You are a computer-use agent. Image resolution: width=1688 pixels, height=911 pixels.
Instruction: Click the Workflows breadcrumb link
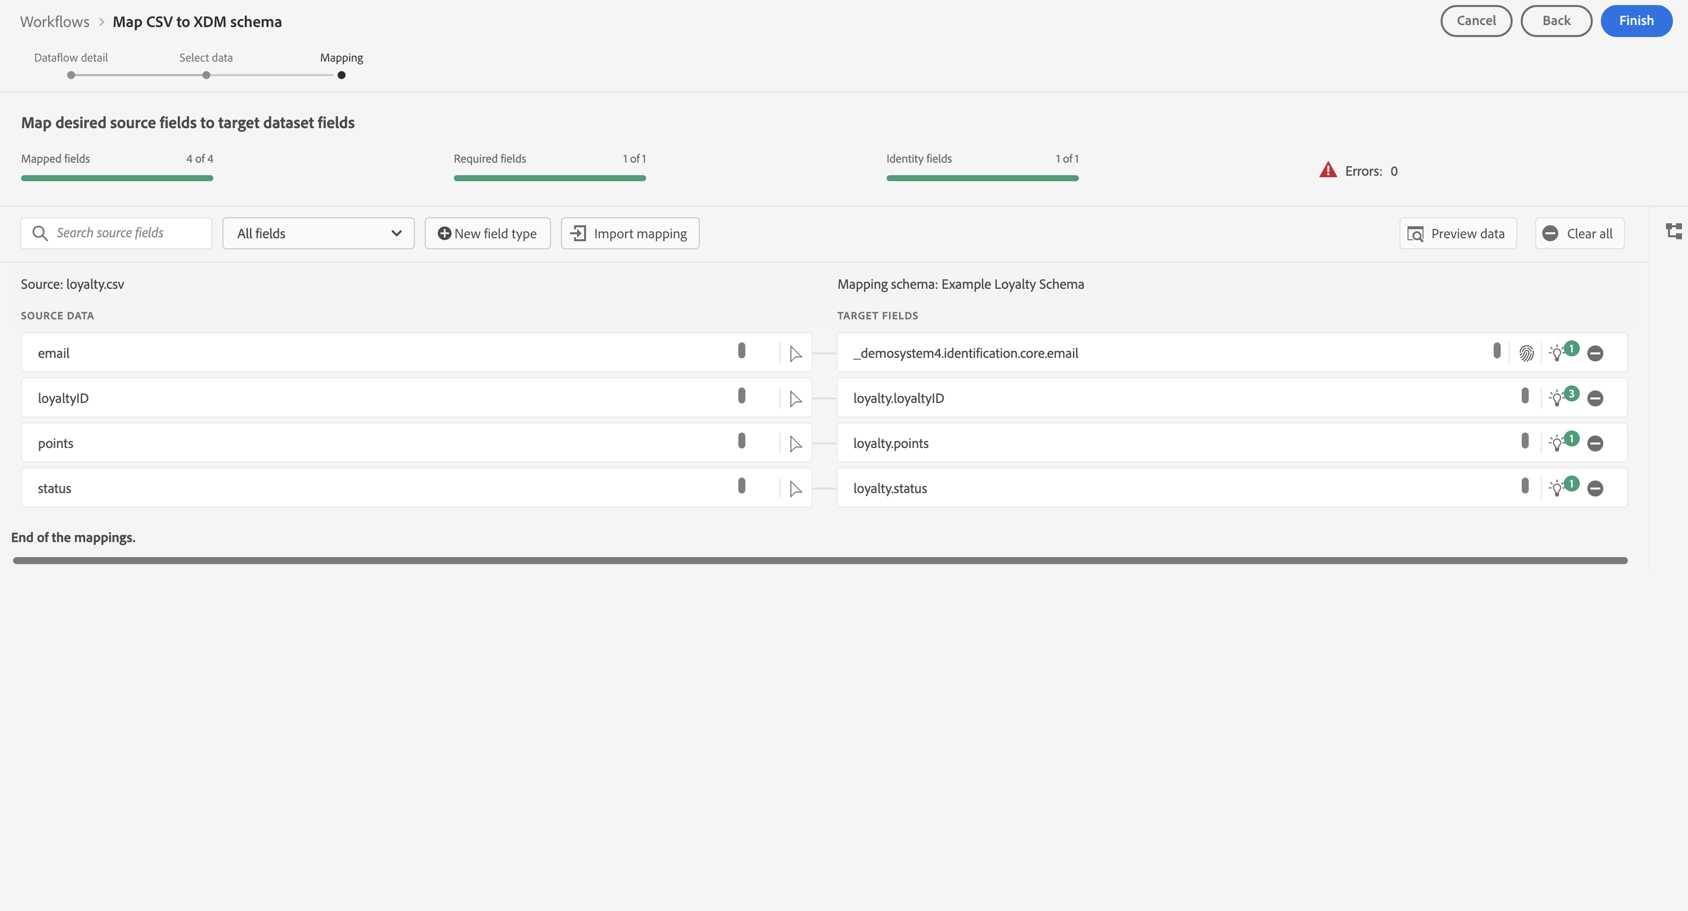click(x=55, y=22)
